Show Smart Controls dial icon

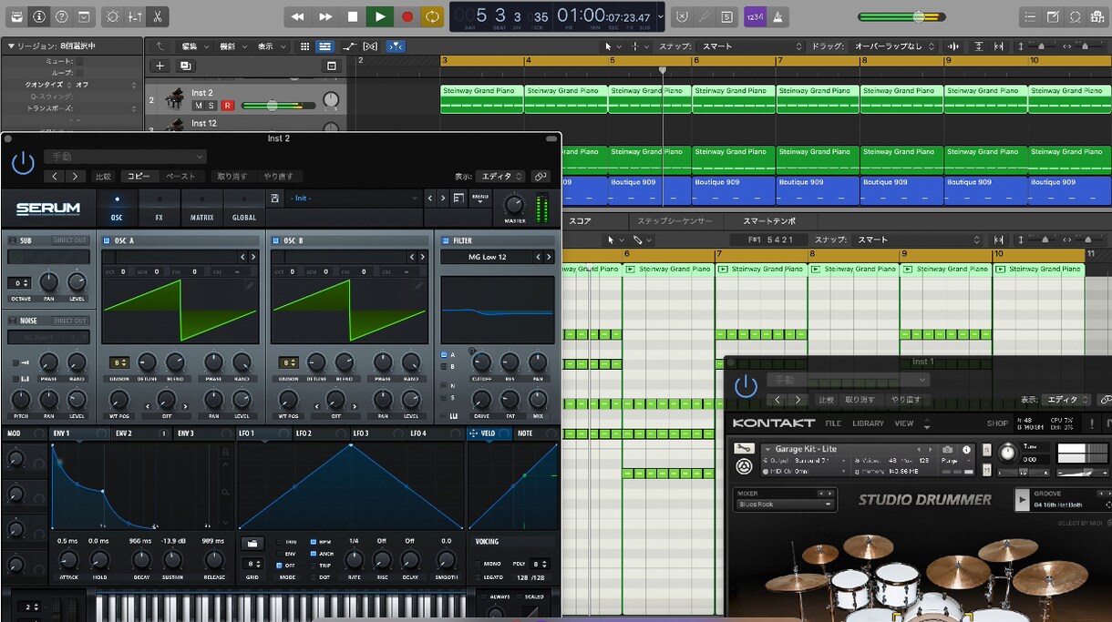click(112, 16)
